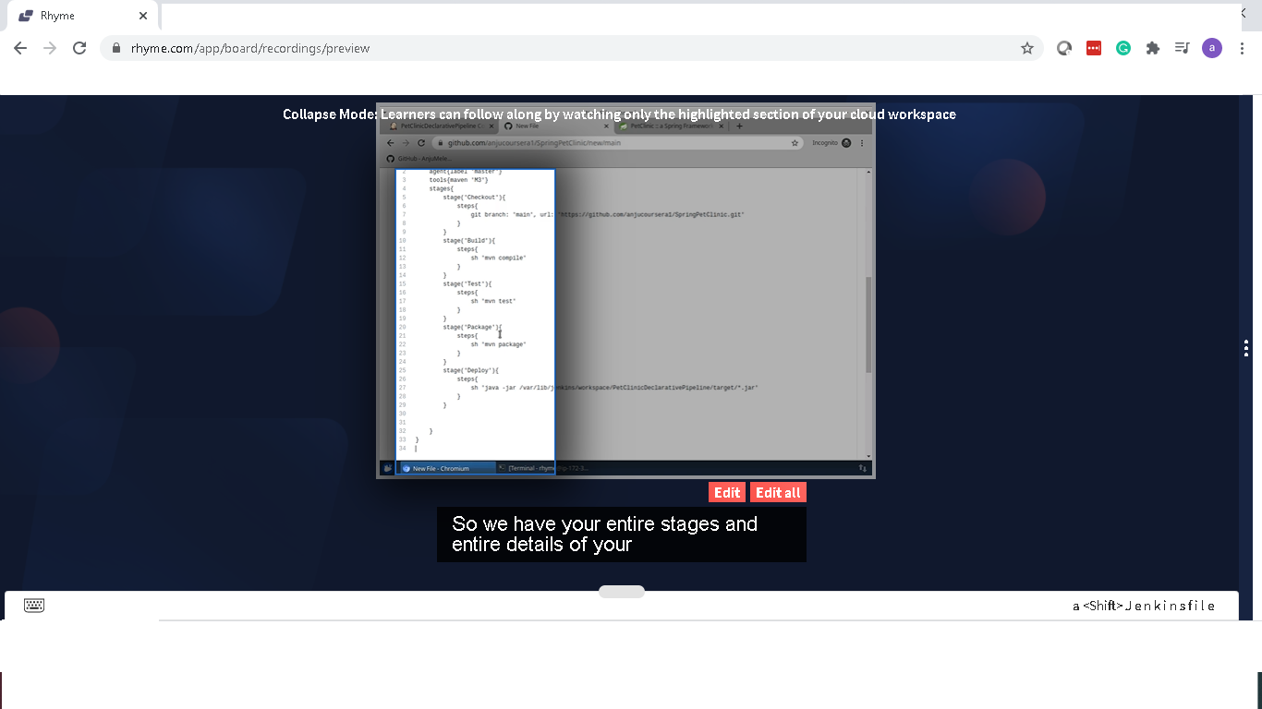Click the Chrome forward arrow
The width and height of the screenshot is (1262, 709).
[50, 48]
